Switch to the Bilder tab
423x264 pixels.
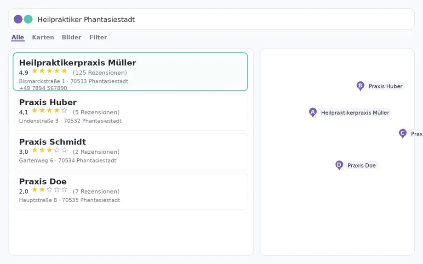(71, 37)
